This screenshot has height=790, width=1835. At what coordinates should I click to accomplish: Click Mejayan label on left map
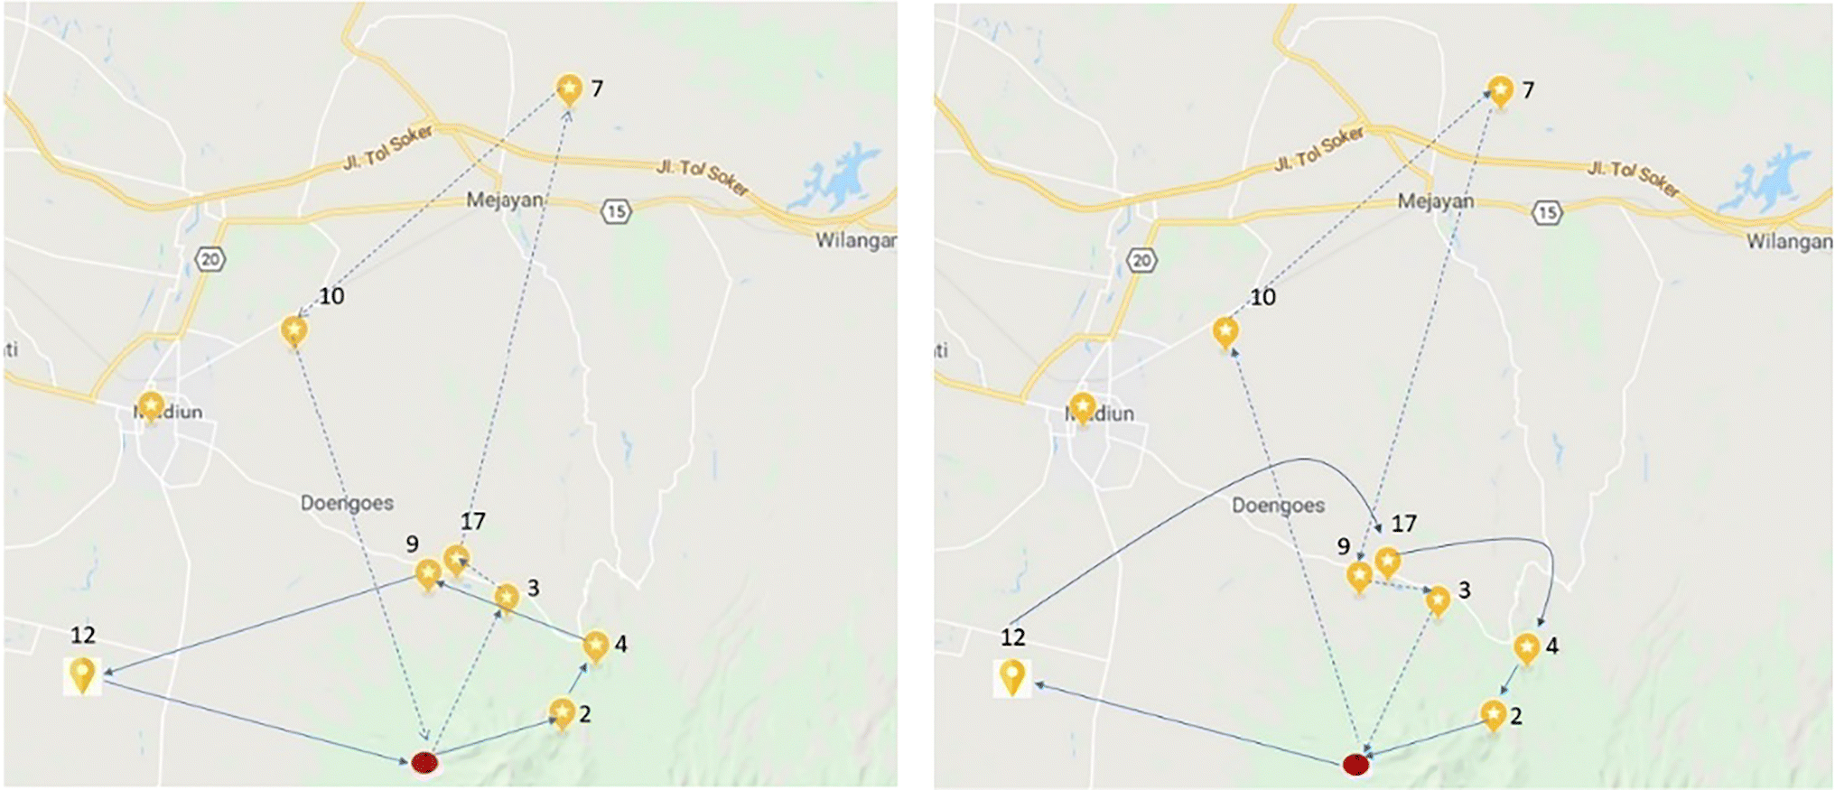(505, 200)
